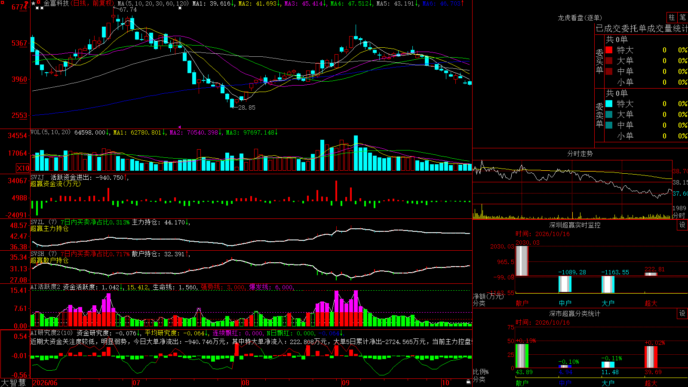Open the 分时走势 panel title
The width and height of the screenshot is (688, 387).
[580, 154]
